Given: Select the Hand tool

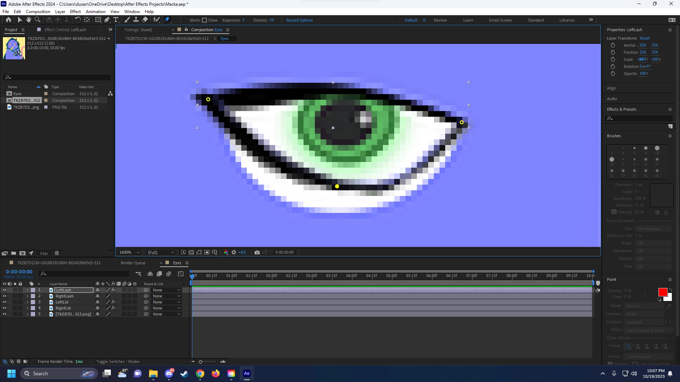Looking at the screenshot, I should click(28, 20).
